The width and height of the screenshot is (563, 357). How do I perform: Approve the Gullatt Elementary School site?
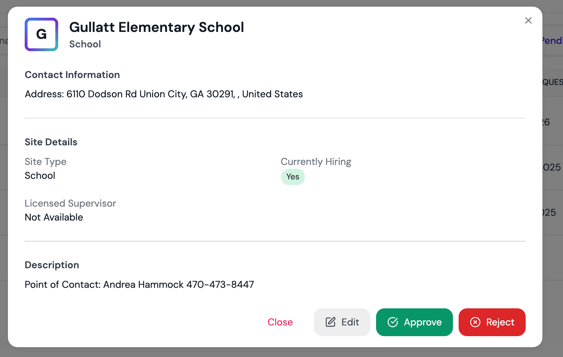click(x=414, y=322)
